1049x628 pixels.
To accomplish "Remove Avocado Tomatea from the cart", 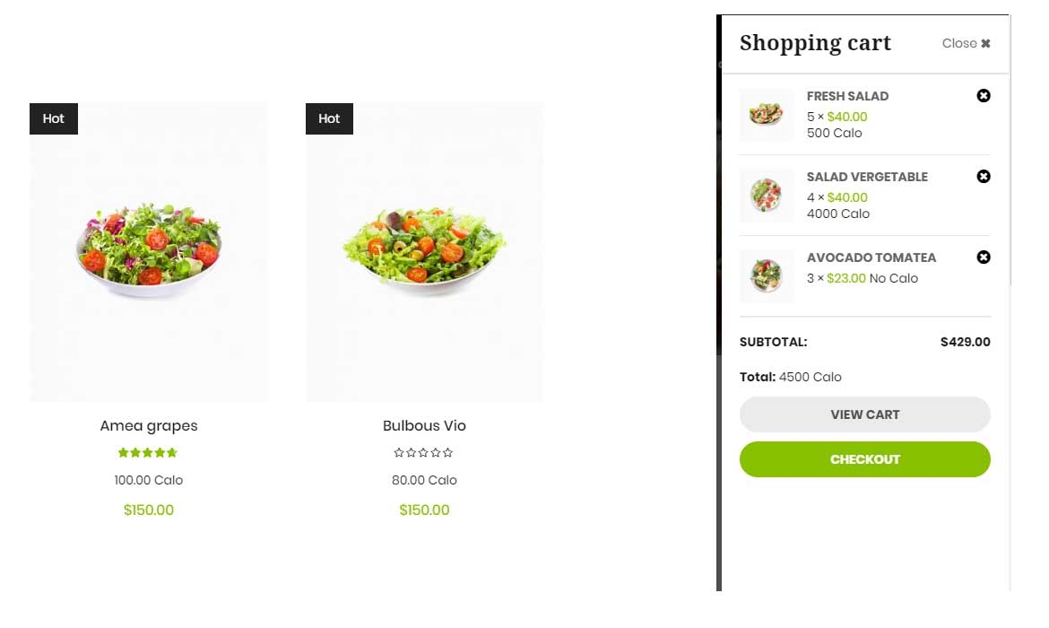I will coord(984,257).
